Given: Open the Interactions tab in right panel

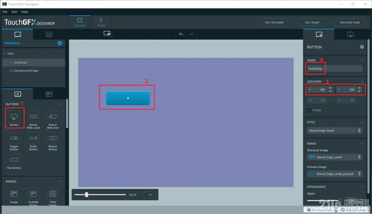Looking at the screenshot, I should (x=350, y=35).
